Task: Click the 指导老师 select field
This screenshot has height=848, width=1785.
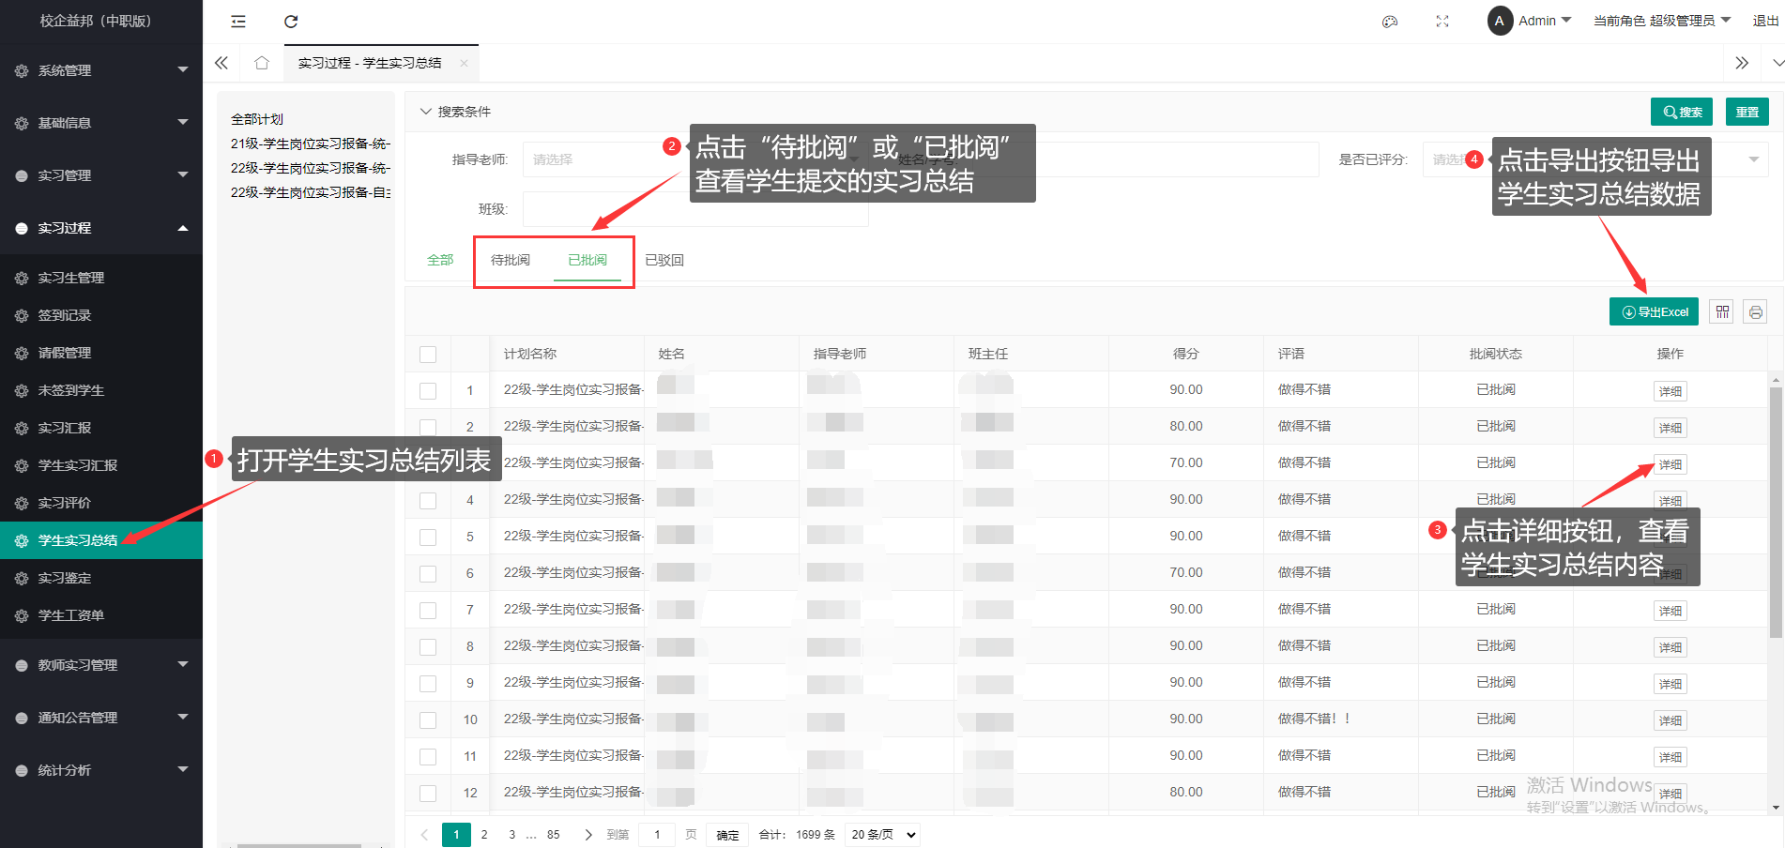Action: click(x=596, y=160)
